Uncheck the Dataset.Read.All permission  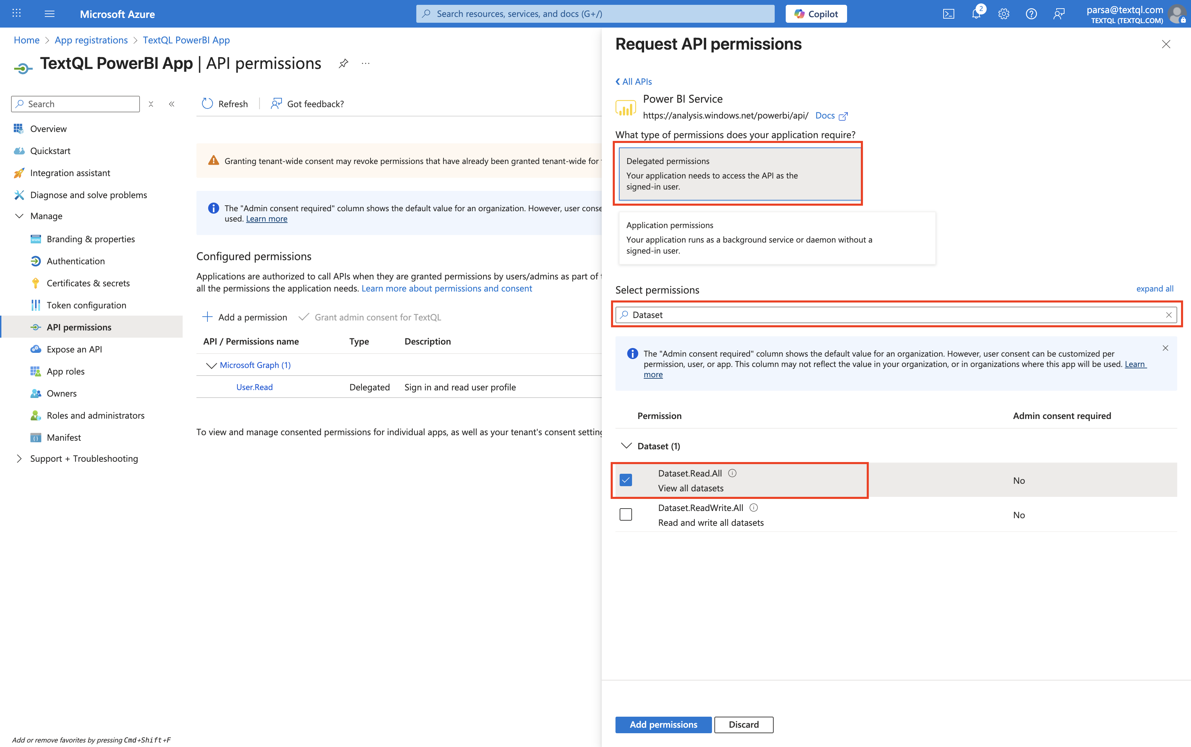pos(626,480)
